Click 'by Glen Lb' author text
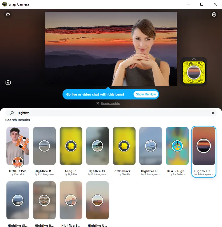The width and height of the screenshot is (222, 227). (124, 174)
